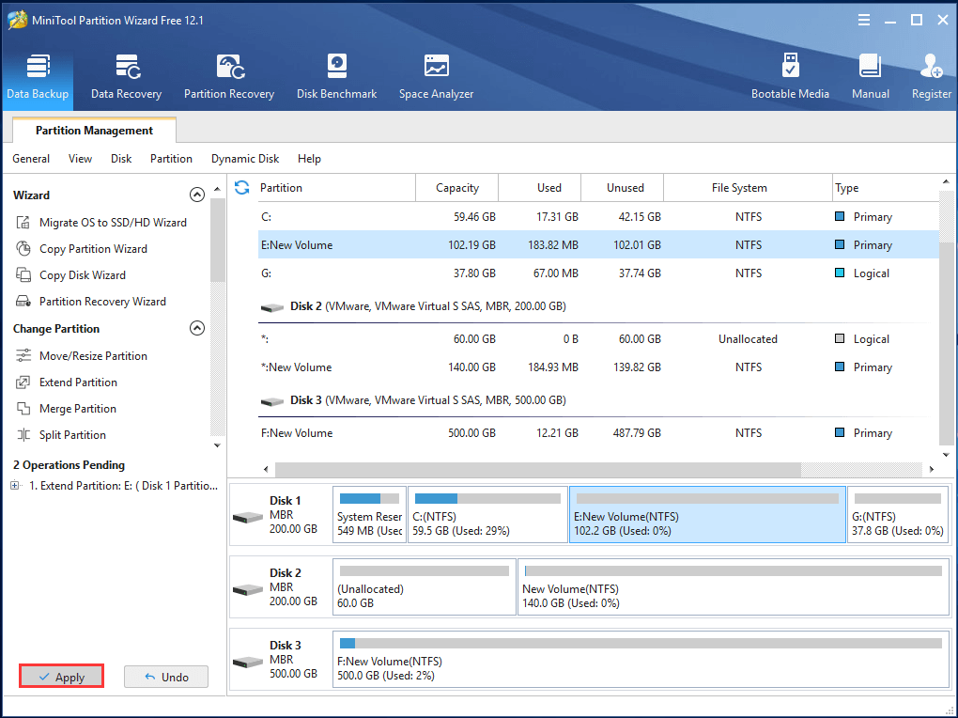Select C:(NTFS) block in disk map
This screenshot has width=958, height=718.
point(487,514)
